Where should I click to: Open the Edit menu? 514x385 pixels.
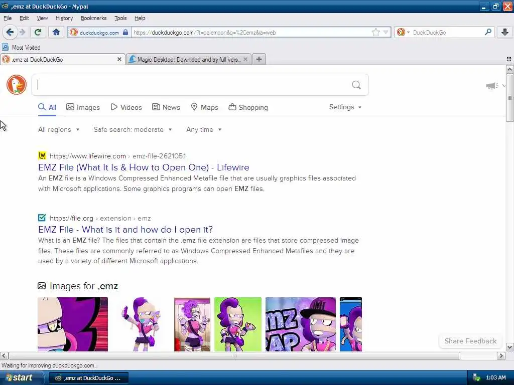click(x=24, y=18)
